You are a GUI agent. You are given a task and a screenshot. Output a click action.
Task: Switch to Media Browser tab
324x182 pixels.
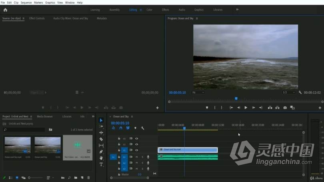[45, 116]
